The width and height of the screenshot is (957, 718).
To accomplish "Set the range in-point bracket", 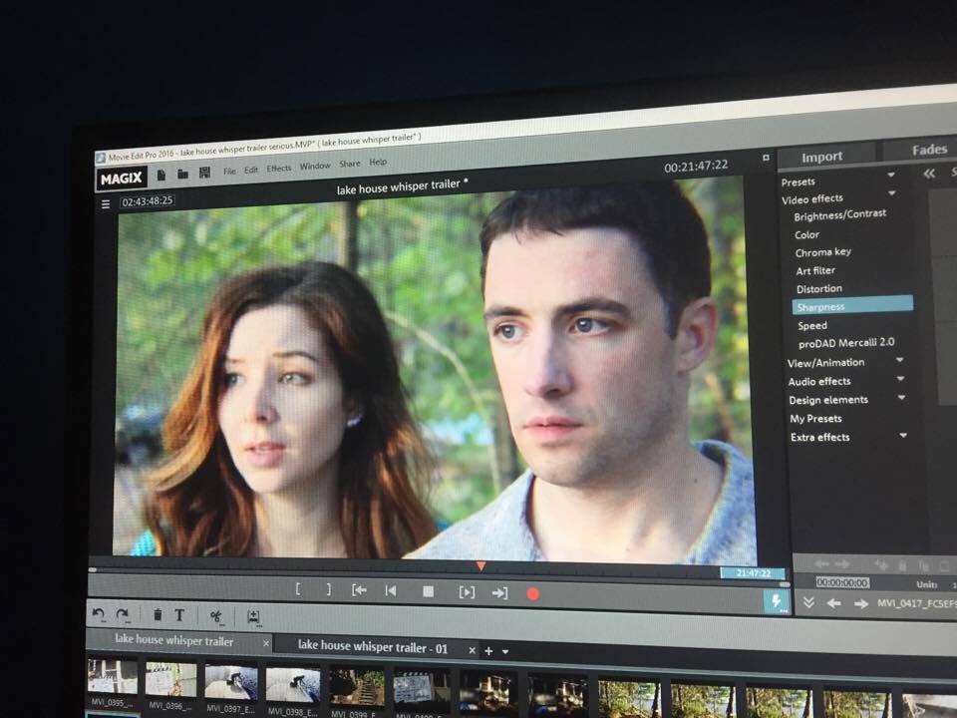I will [x=298, y=589].
